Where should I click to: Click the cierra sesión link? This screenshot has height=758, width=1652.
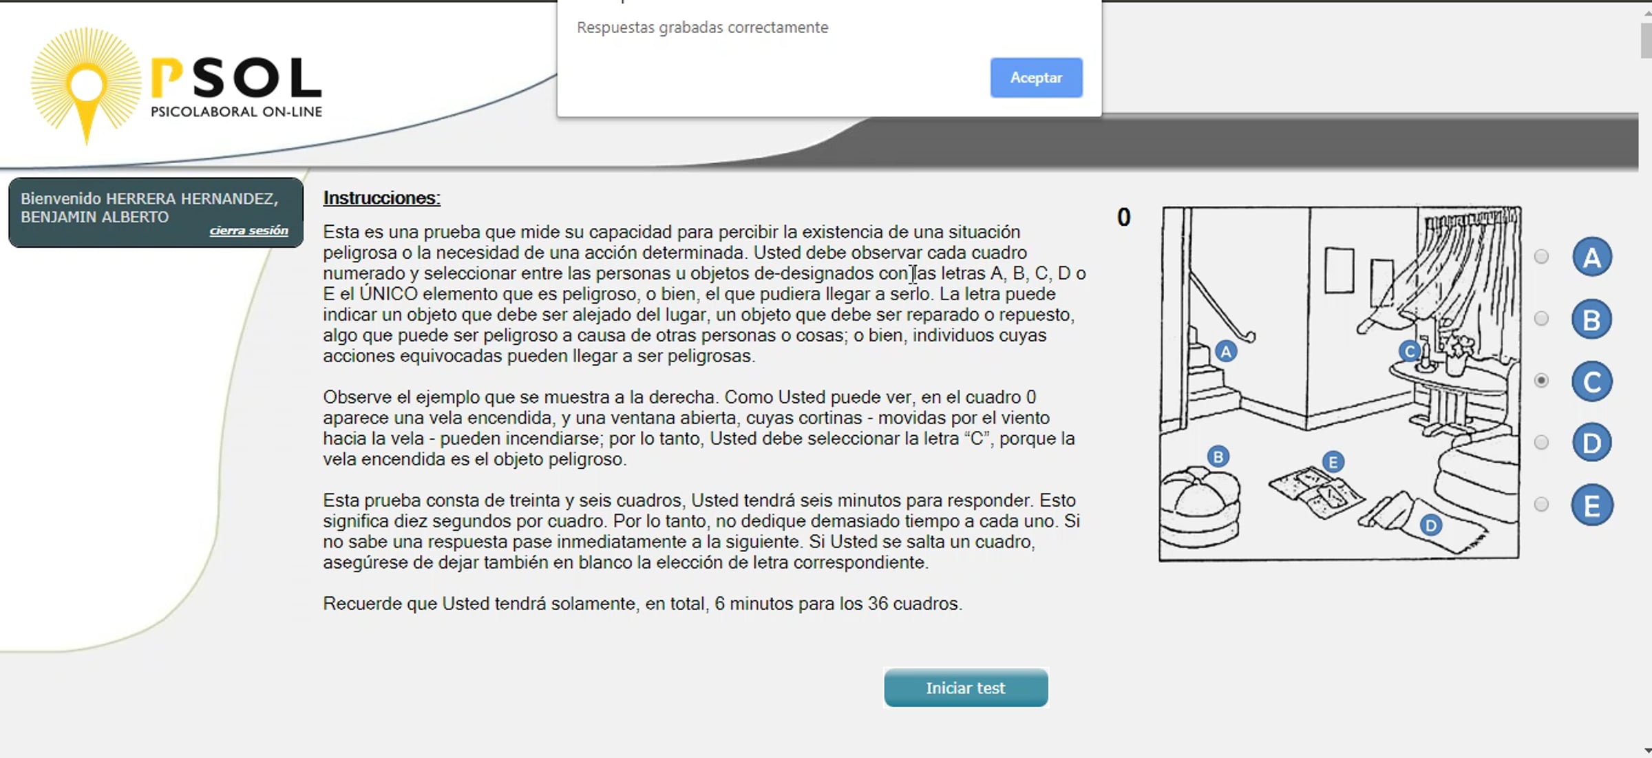coord(248,231)
